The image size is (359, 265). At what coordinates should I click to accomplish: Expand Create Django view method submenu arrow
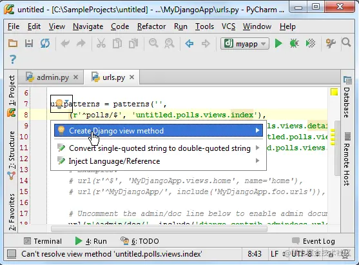[257, 130]
